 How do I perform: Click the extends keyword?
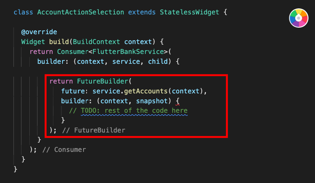click(142, 12)
